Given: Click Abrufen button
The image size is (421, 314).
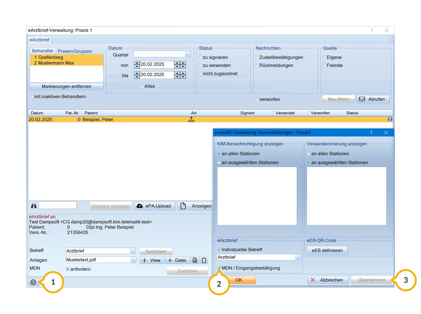Looking at the screenshot, I should tap(373, 99).
